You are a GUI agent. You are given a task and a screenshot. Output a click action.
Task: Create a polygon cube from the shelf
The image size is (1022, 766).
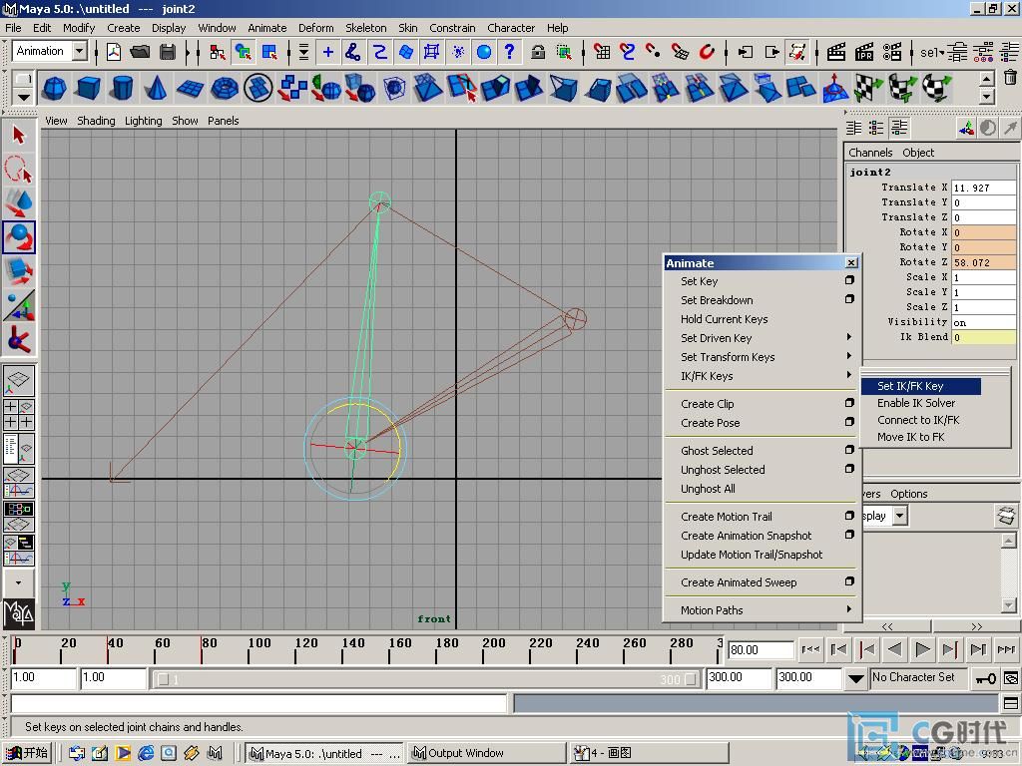pyautogui.click(x=88, y=88)
